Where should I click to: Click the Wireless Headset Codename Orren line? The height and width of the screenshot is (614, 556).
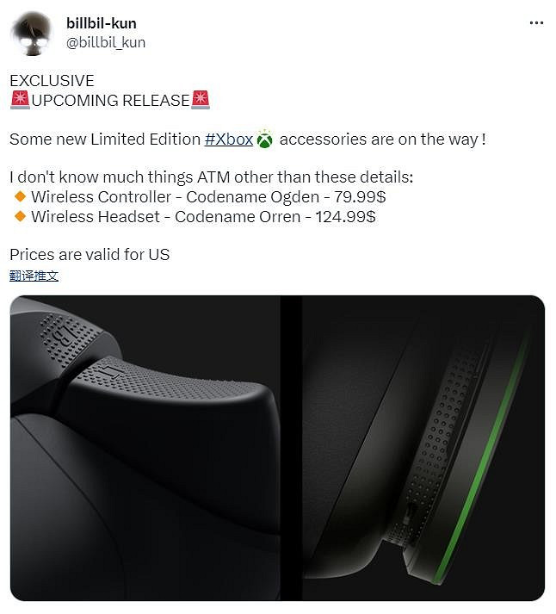203,217
